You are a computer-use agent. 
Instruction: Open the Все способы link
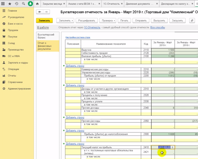[157, 27]
